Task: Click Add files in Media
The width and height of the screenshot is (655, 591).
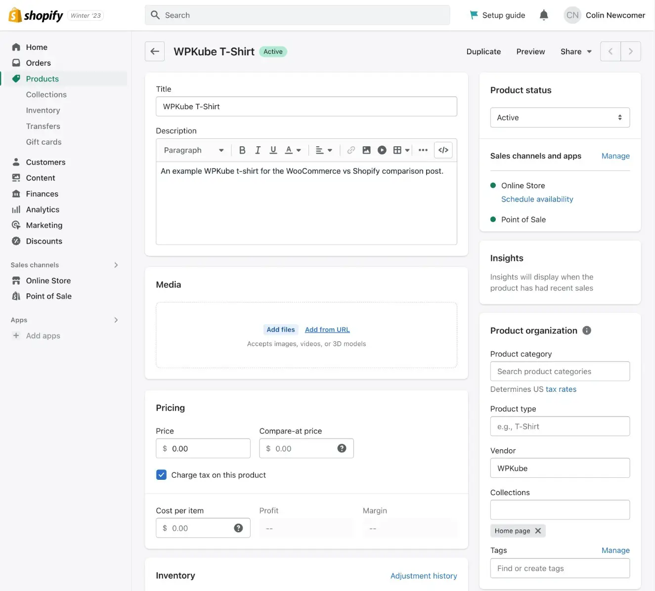Action: [281, 330]
